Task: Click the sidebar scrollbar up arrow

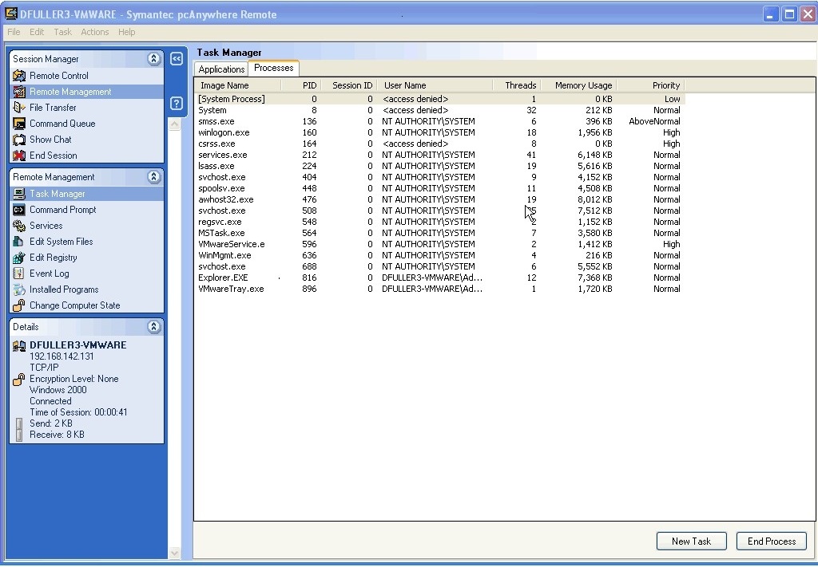Action: pos(174,124)
